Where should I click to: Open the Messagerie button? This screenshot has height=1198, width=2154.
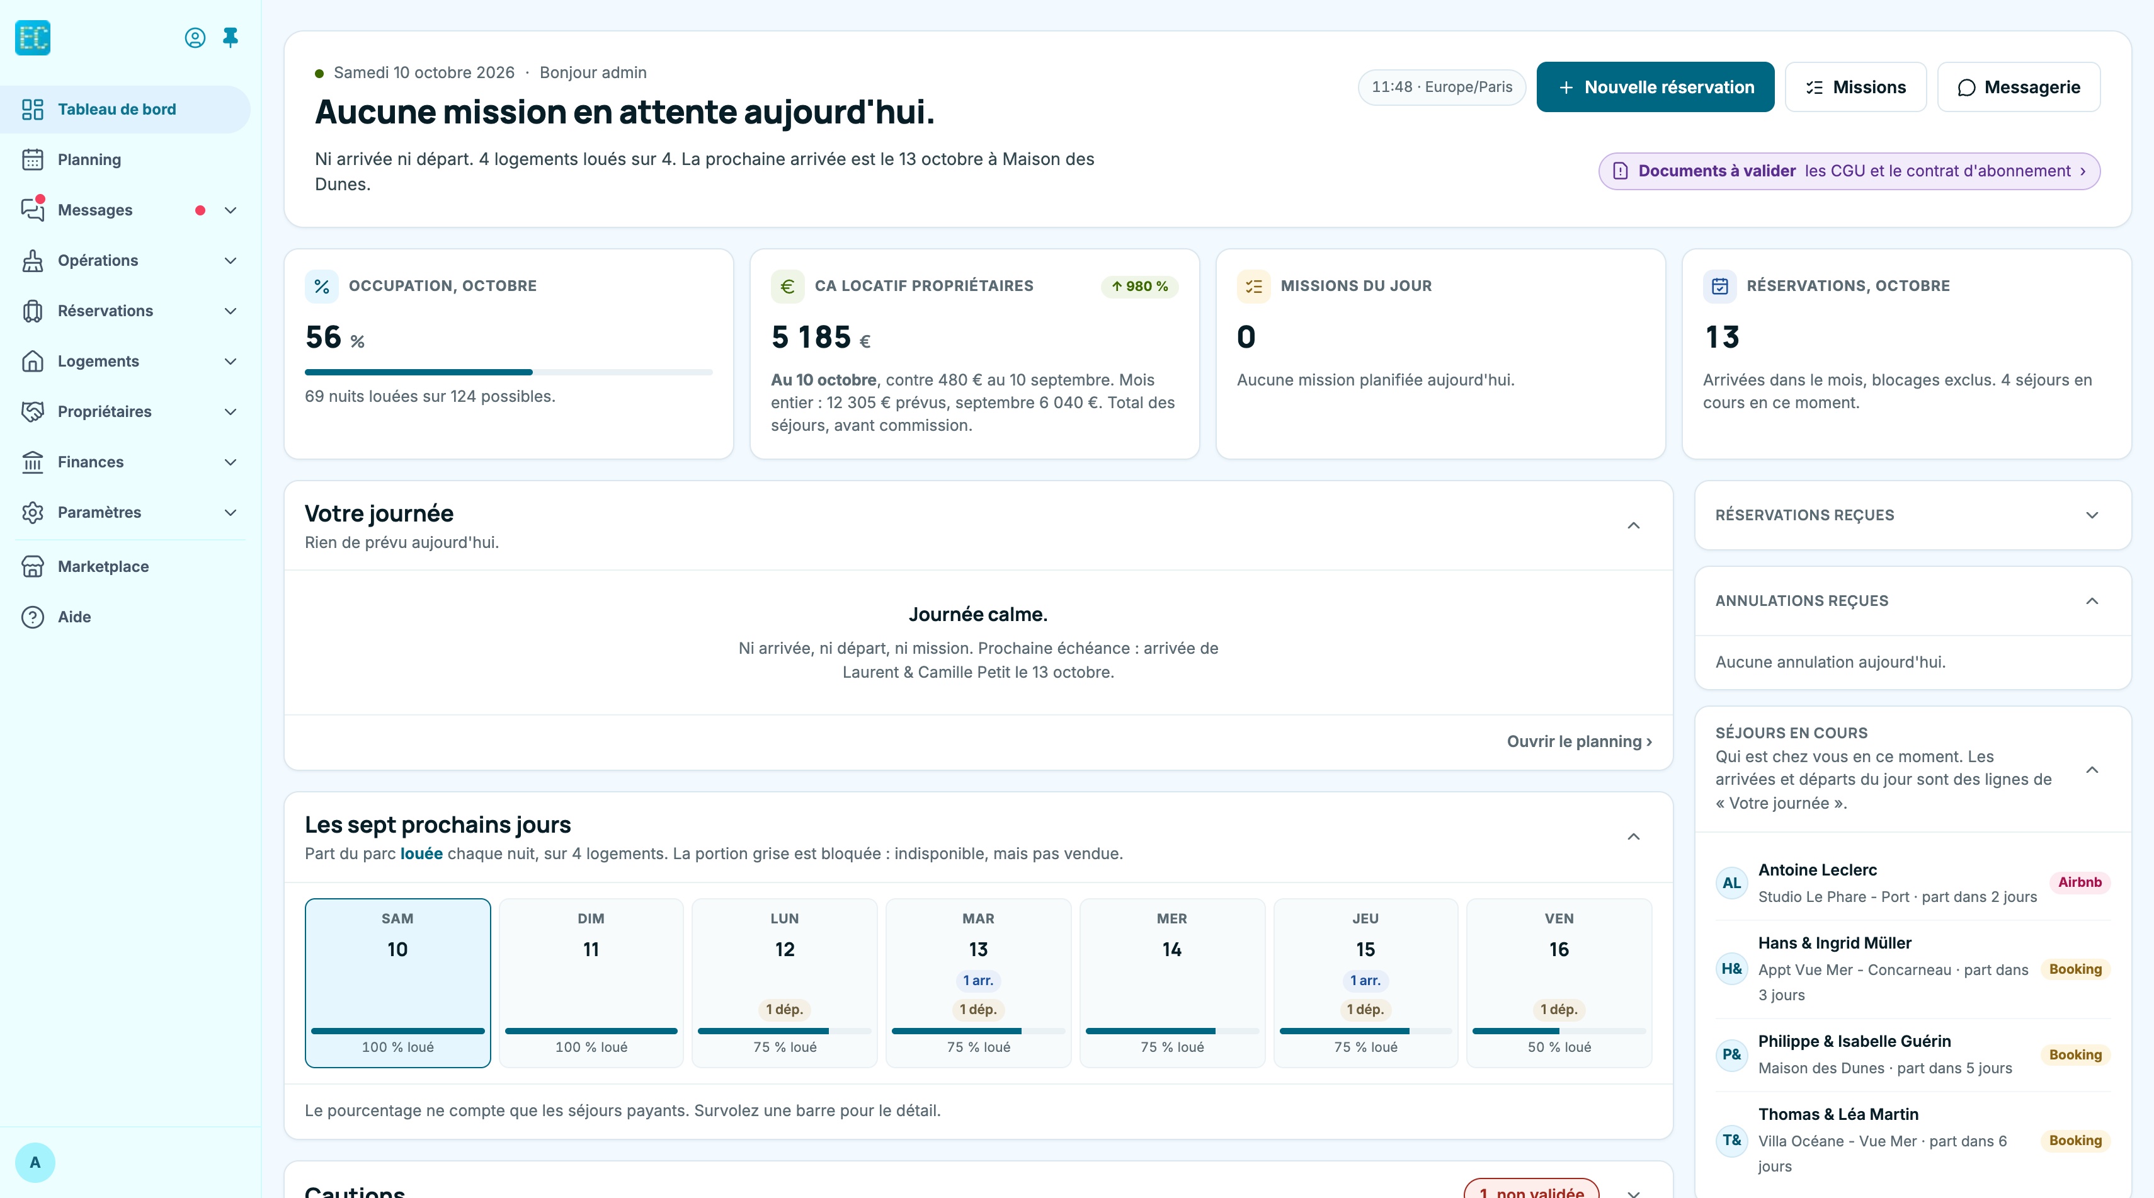pos(2019,87)
